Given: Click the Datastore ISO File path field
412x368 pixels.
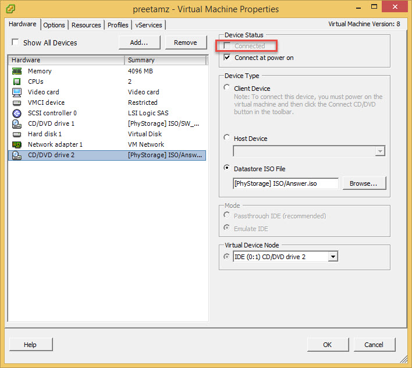Looking at the screenshot, I should tap(285, 183).
